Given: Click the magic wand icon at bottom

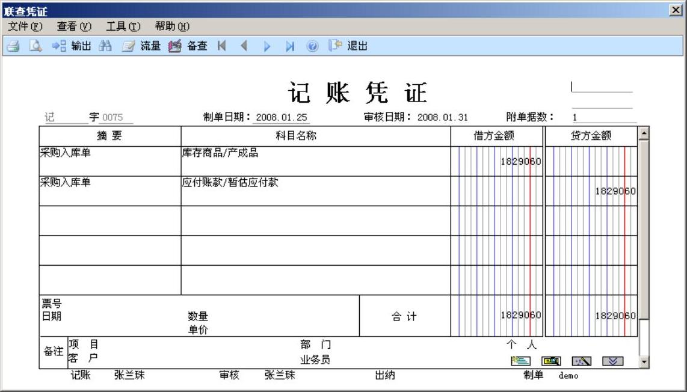Looking at the screenshot, I should tap(582, 361).
